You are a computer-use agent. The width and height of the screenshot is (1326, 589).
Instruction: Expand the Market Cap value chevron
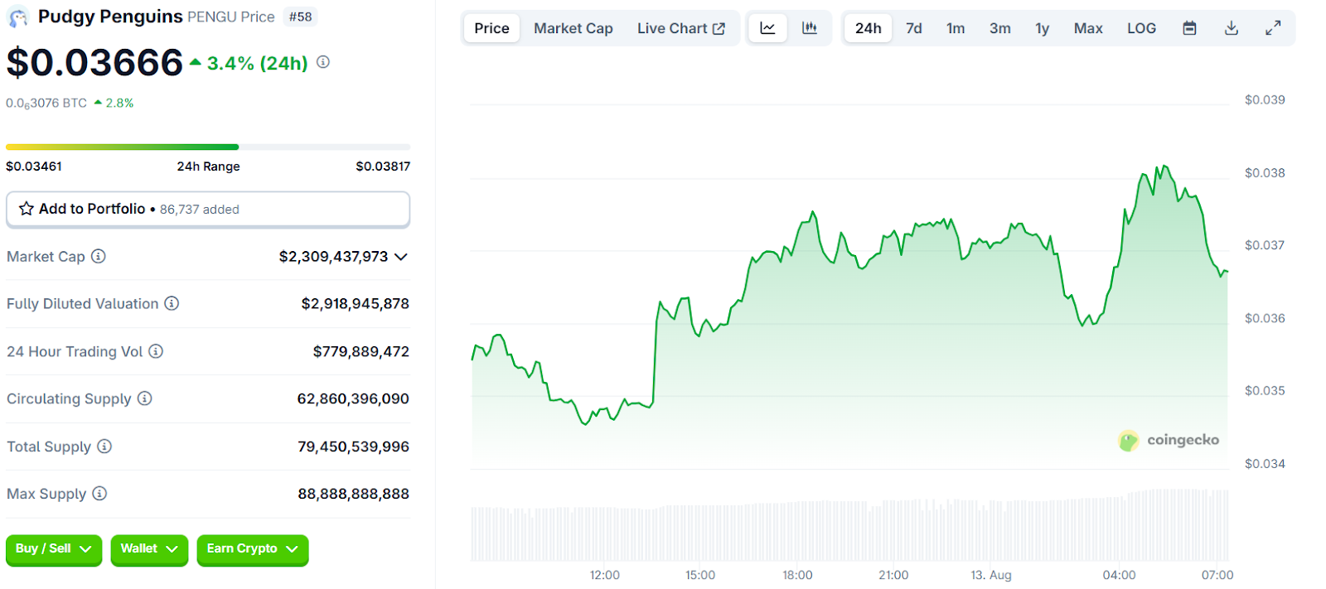[x=401, y=257]
